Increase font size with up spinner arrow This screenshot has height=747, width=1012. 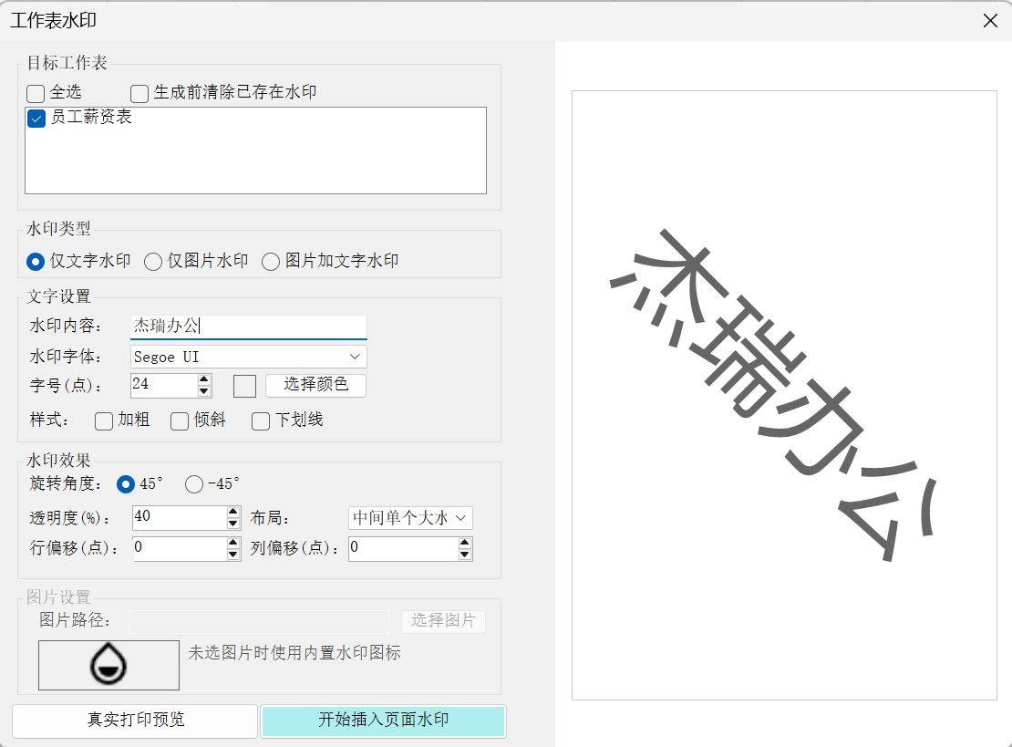pos(204,379)
